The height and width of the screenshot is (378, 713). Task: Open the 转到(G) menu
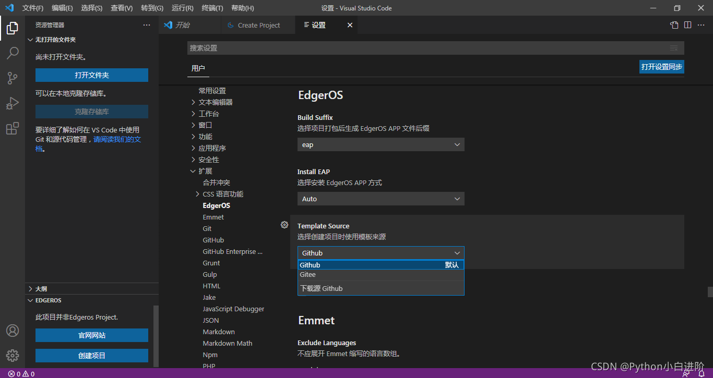[x=152, y=8]
